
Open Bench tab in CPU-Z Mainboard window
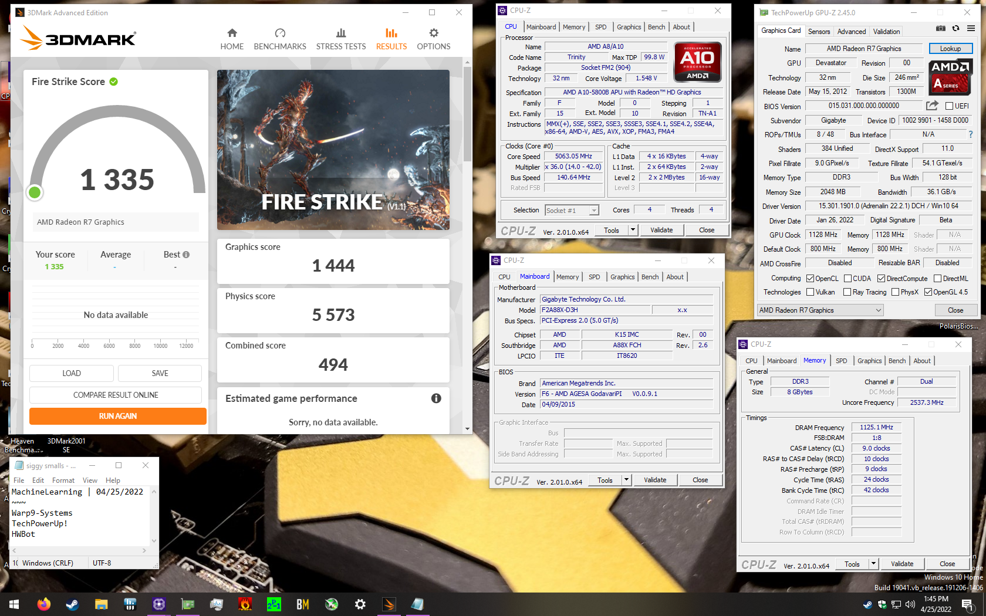pyautogui.click(x=650, y=277)
